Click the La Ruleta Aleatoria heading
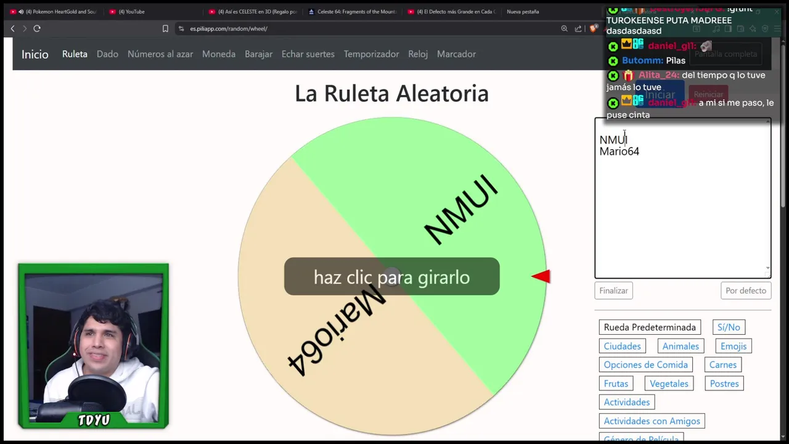The image size is (789, 444). [391, 94]
